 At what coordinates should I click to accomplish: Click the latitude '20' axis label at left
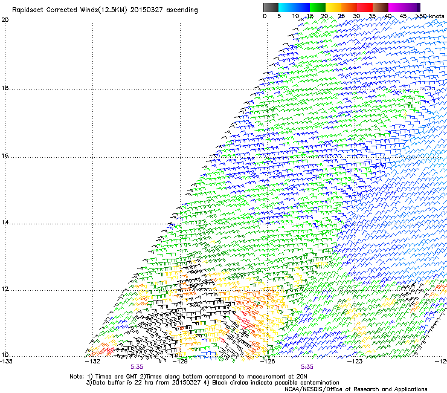(5, 20)
